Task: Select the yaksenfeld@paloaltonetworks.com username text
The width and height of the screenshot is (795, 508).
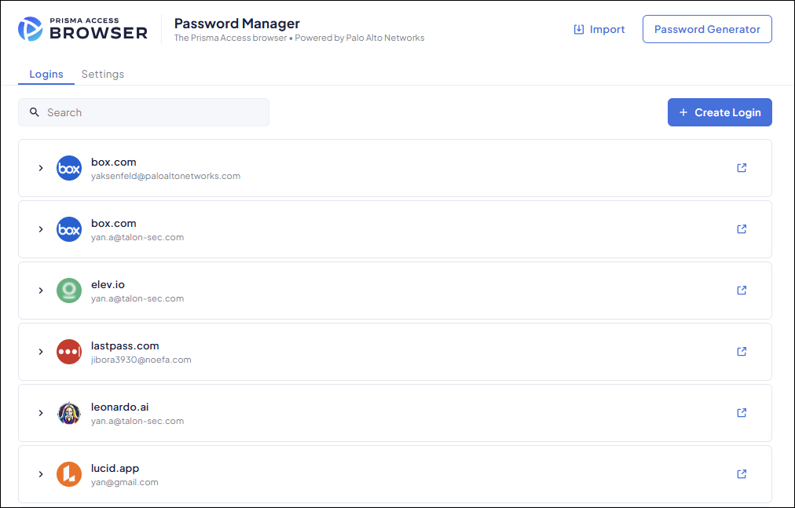Action: pos(166,177)
